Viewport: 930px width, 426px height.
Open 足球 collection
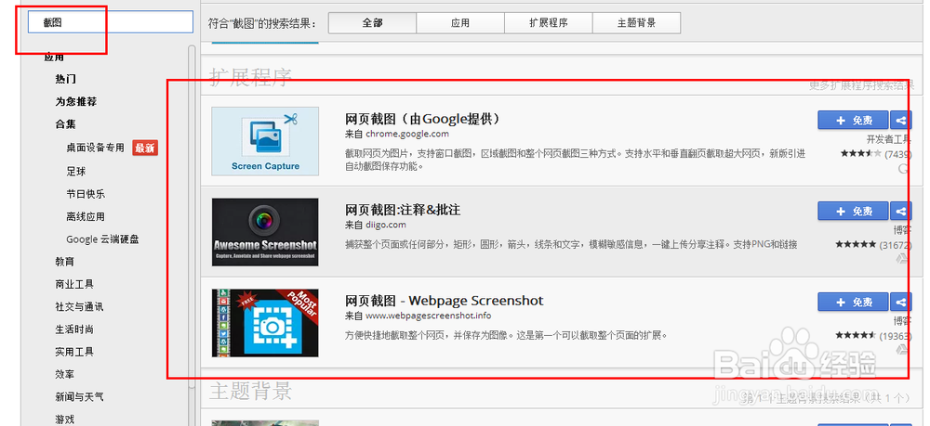(x=76, y=171)
